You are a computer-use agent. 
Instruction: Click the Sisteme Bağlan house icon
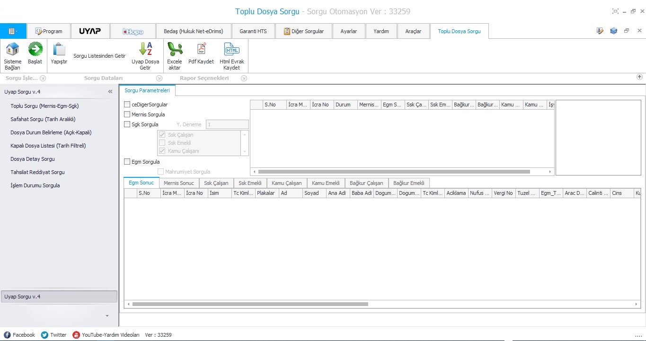click(12, 49)
